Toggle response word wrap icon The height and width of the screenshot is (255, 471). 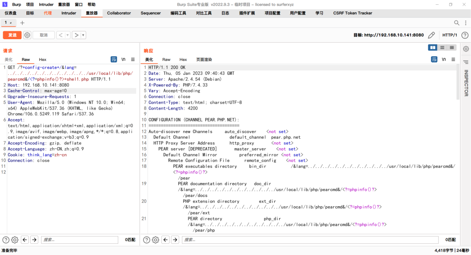(x=434, y=59)
